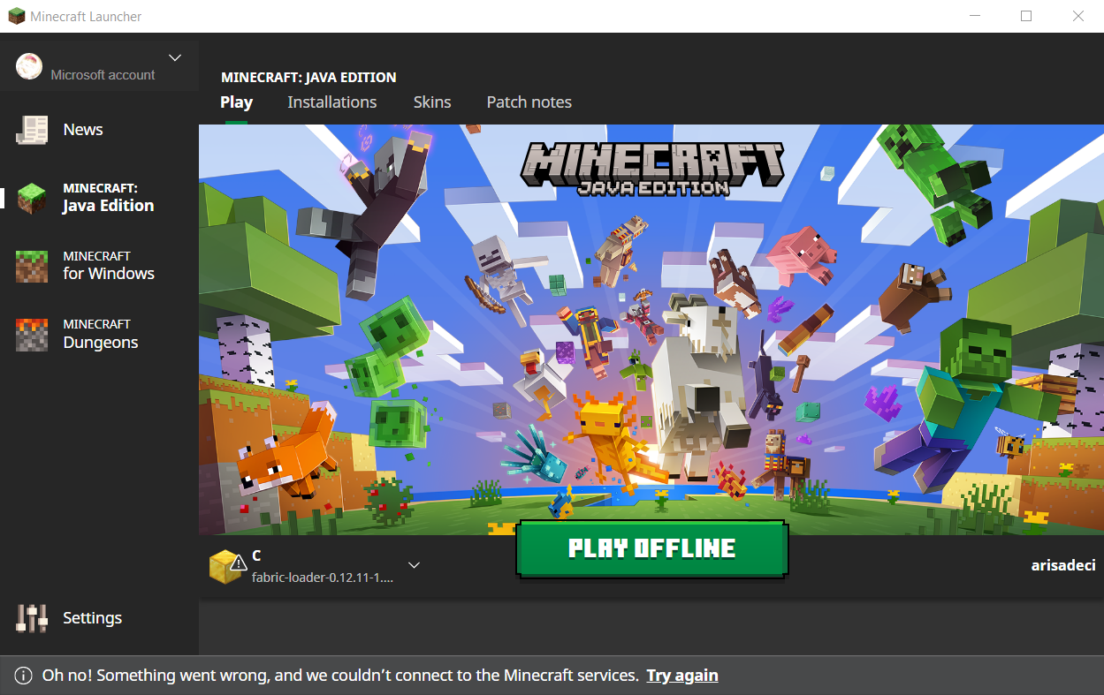This screenshot has height=695, width=1104.
Task: Click the Settings label in sidebar
Action: (92, 618)
